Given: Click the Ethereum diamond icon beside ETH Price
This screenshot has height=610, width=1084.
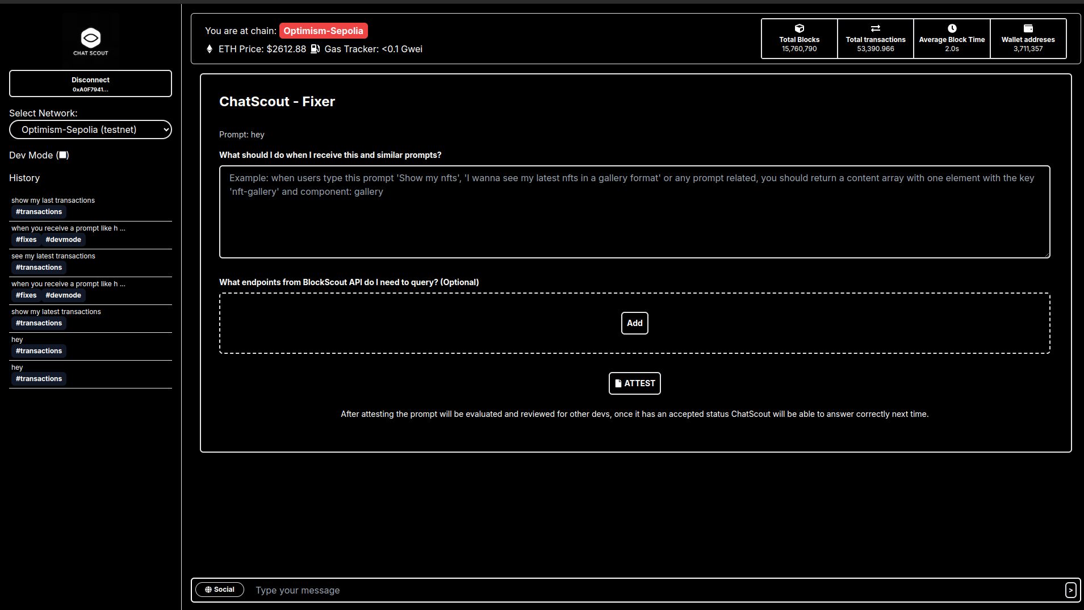Looking at the screenshot, I should click(210, 49).
